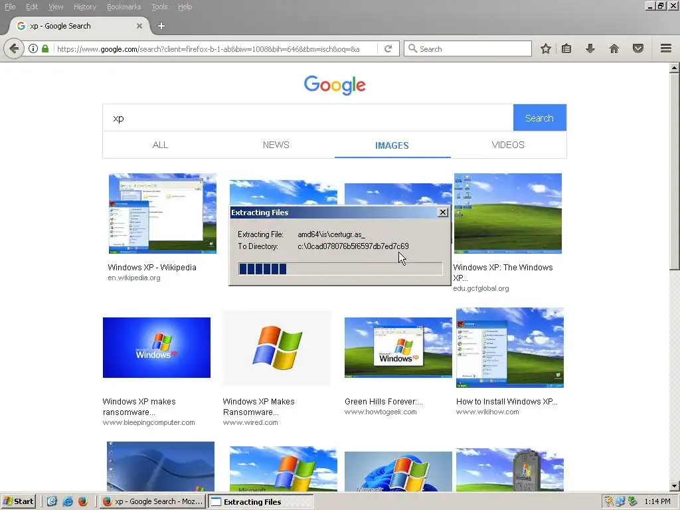Click the first system tray icon

coord(609,501)
